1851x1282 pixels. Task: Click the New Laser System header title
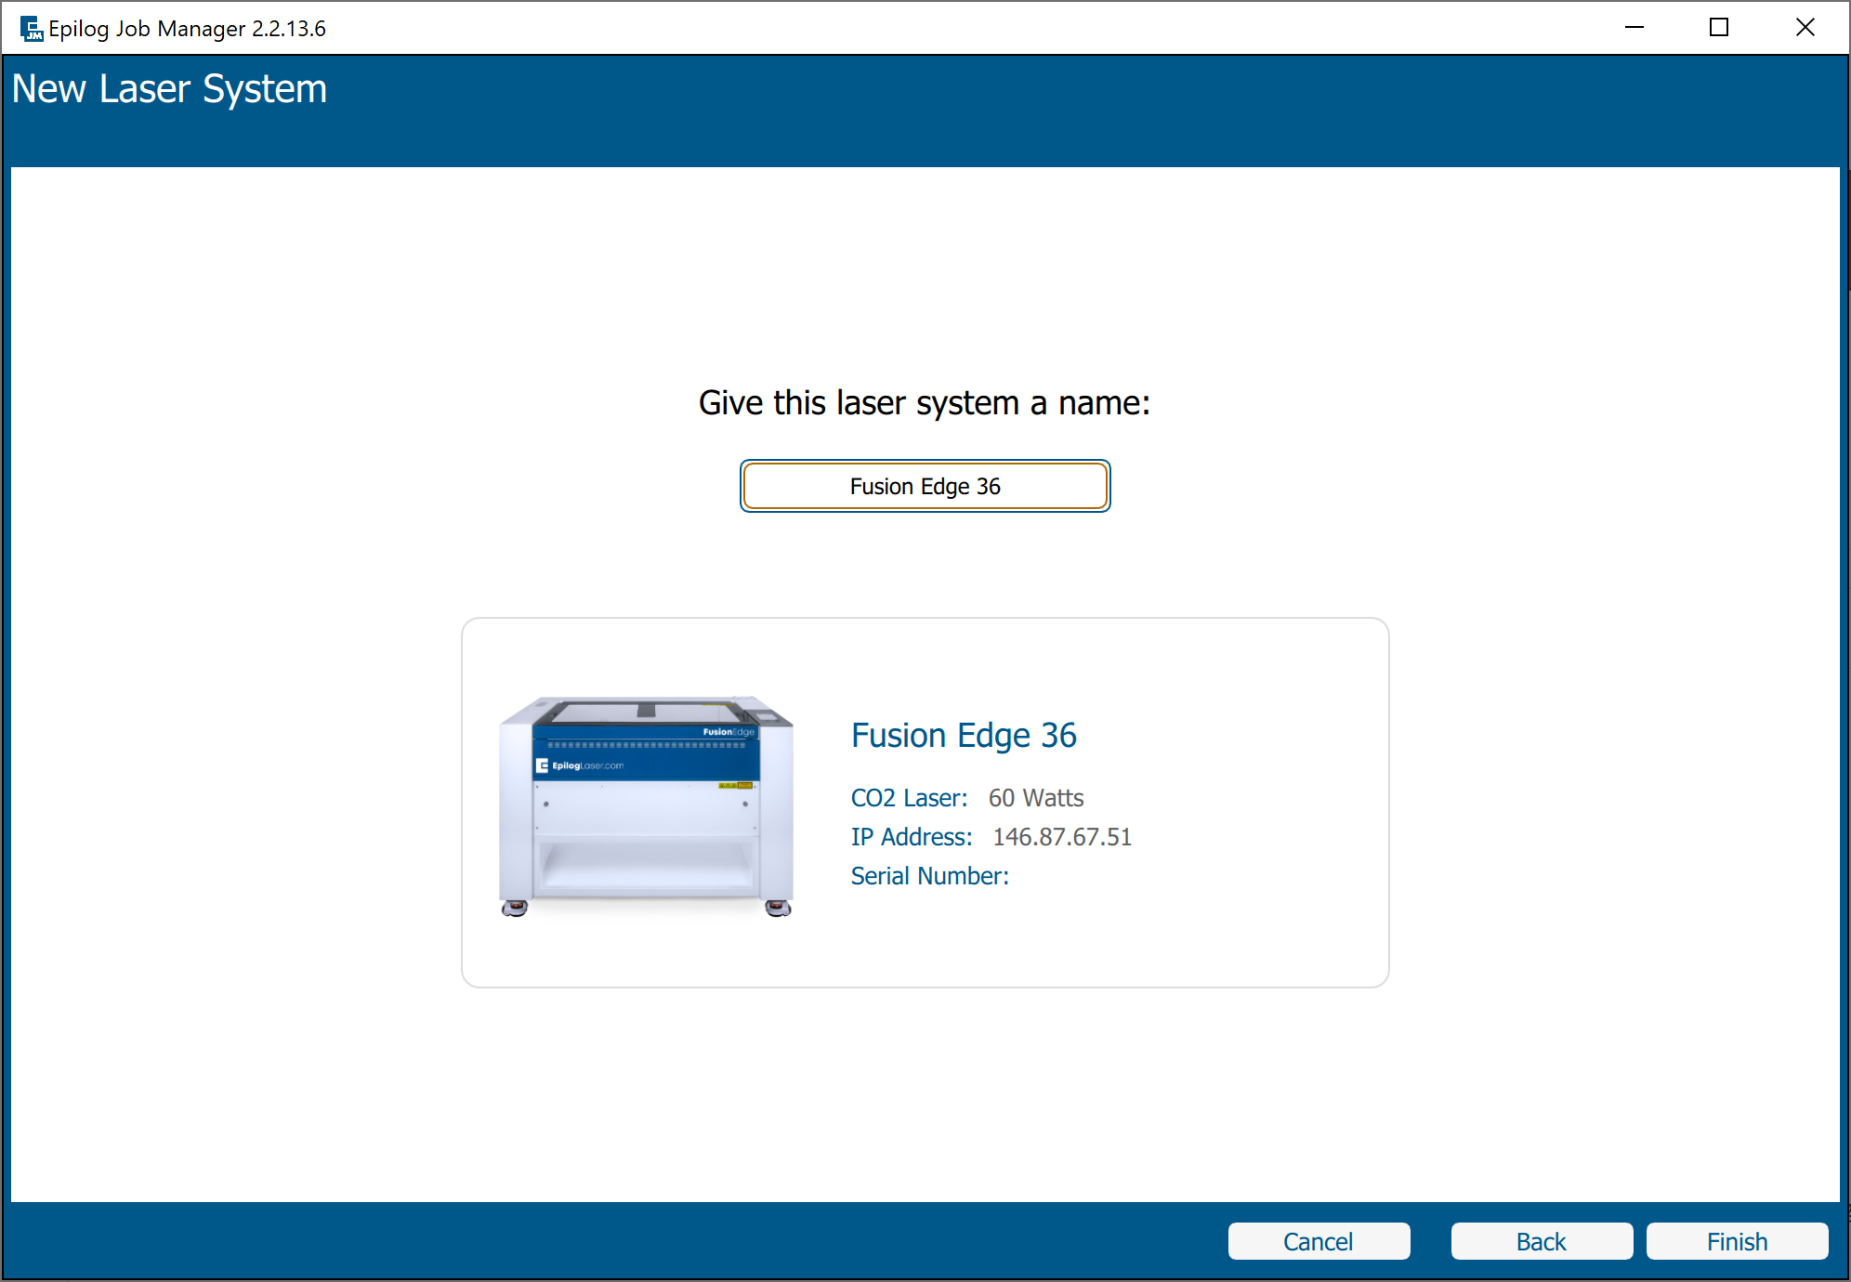pyautogui.click(x=169, y=89)
